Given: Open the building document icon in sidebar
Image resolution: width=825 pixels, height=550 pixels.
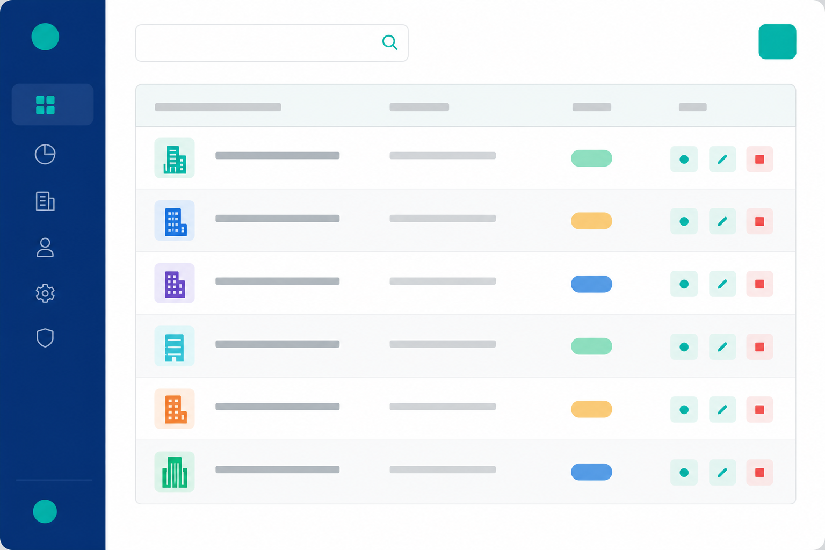Looking at the screenshot, I should point(45,201).
